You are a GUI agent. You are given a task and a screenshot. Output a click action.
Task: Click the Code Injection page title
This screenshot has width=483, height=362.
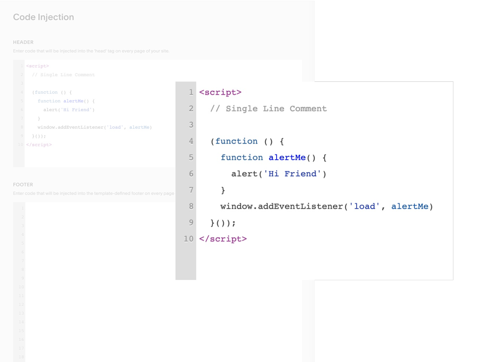click(43, 17)
